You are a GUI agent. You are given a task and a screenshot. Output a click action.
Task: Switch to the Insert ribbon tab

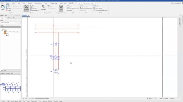tap(13, 3)
